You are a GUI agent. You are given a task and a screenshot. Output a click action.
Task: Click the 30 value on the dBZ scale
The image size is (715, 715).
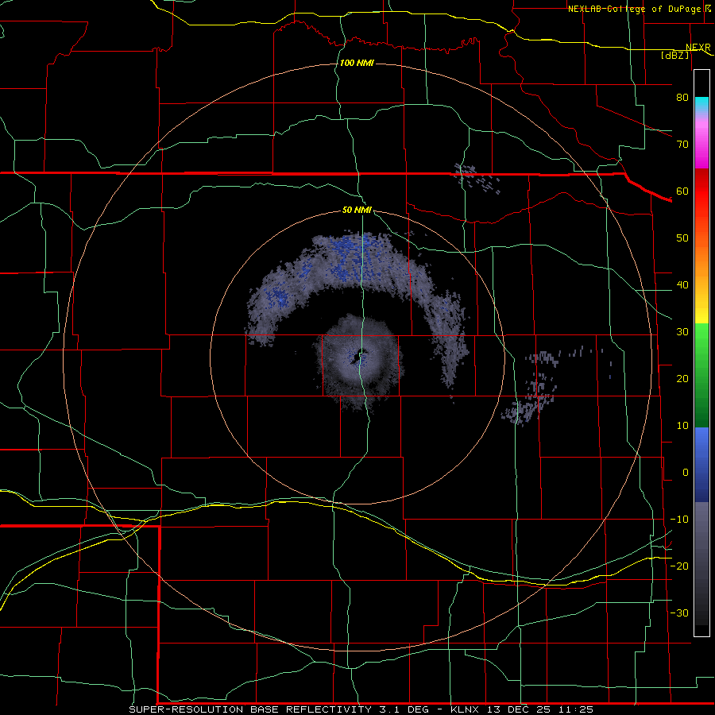682,332
